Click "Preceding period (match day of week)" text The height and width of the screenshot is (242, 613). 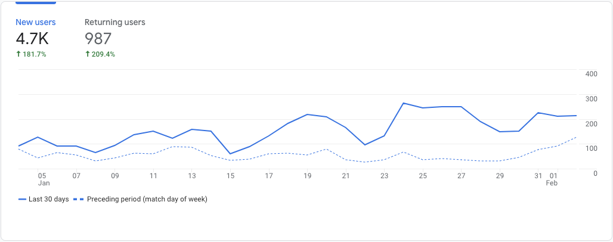click(x=147, y=199)
